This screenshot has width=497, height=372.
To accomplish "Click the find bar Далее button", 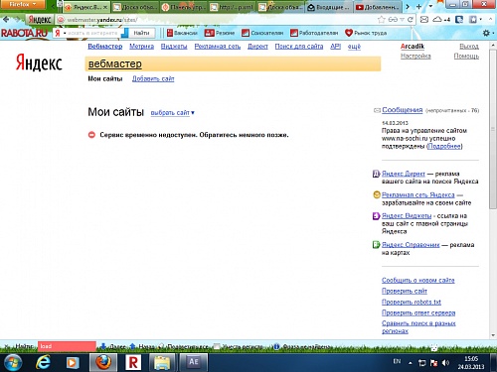I will (x=113, y=346).
